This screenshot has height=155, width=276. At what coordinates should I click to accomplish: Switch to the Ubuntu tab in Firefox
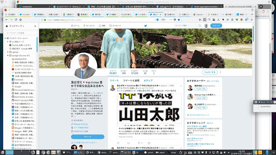pos(199,14)
